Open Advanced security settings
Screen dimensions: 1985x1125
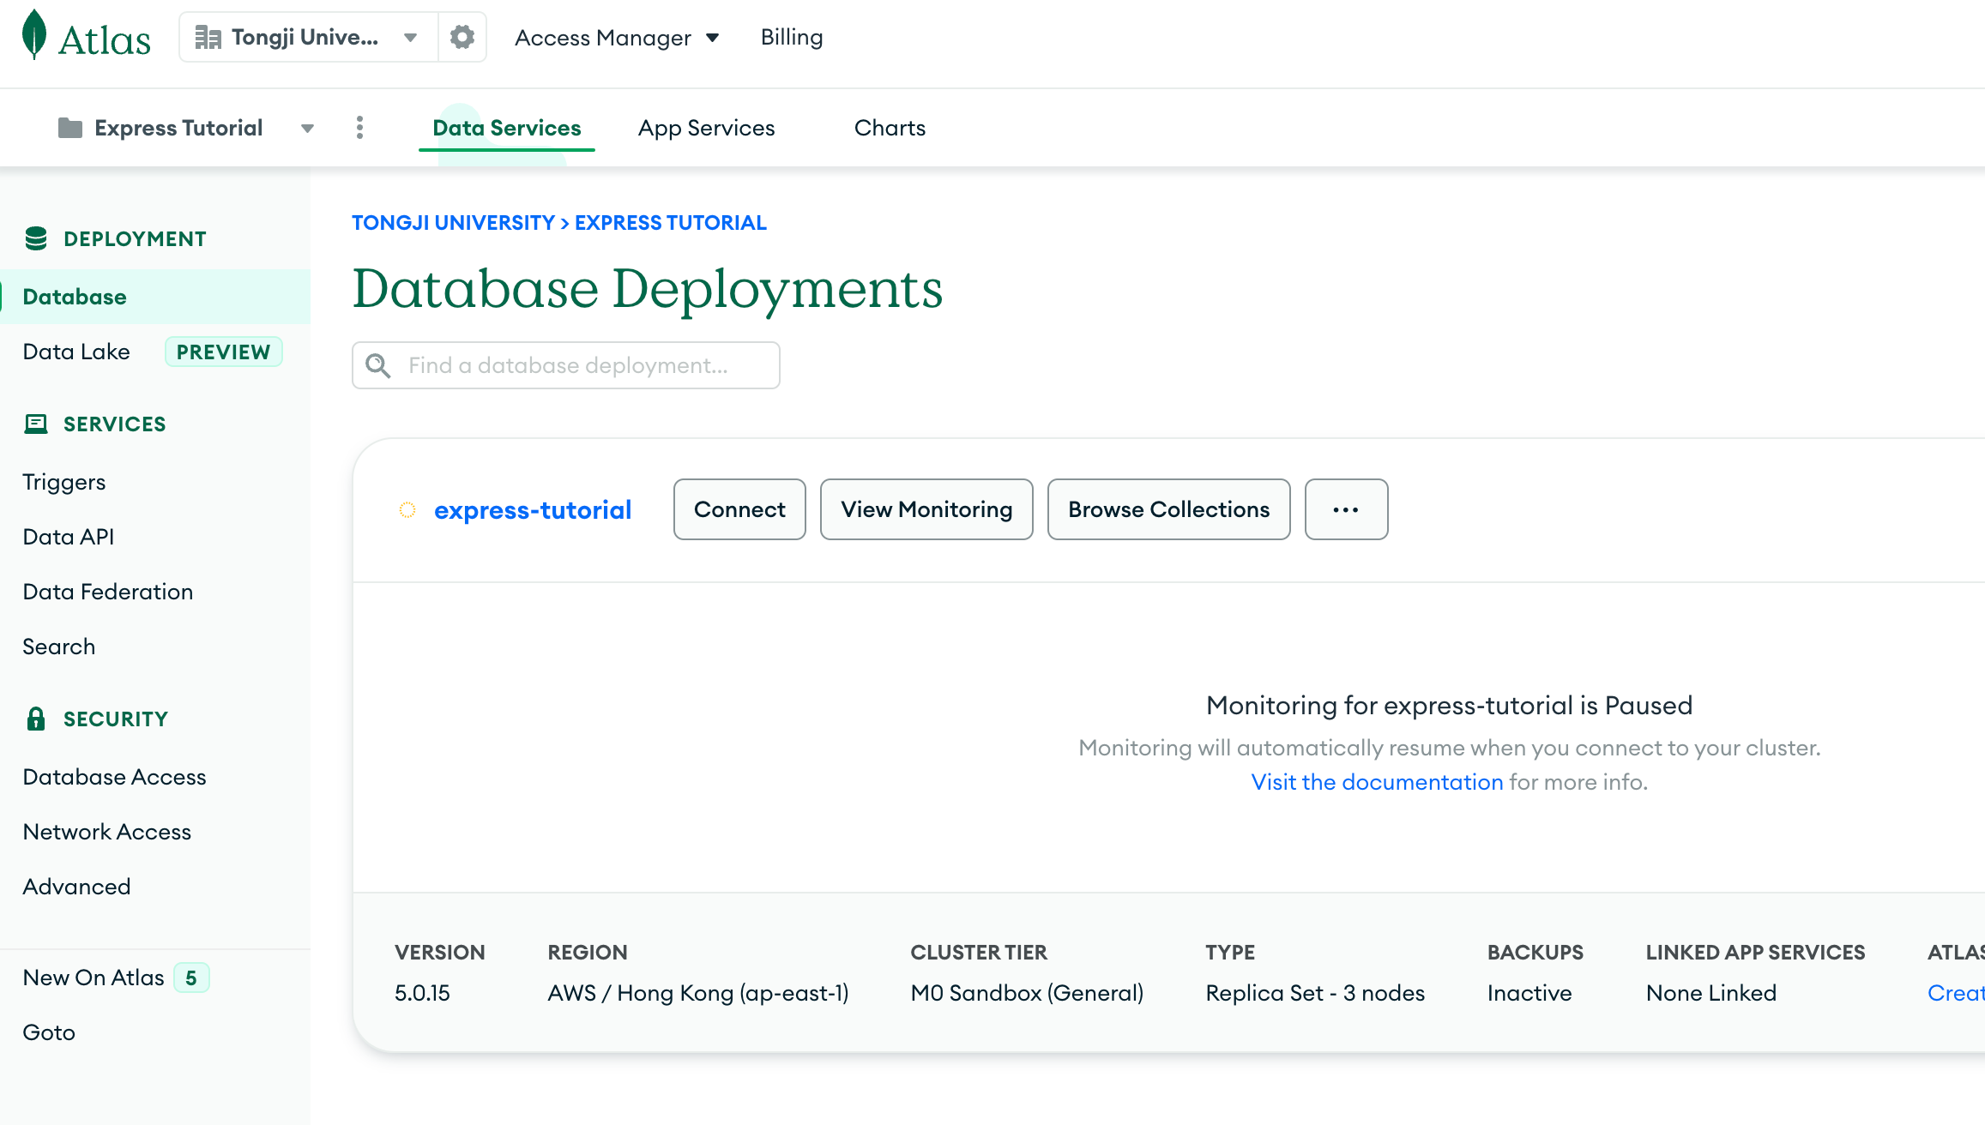click(x=77, y=887)
